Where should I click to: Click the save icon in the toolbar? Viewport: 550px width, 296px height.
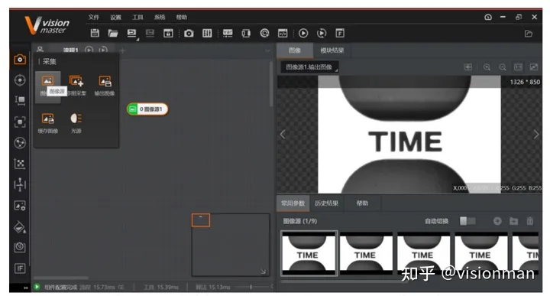[95, 33]
